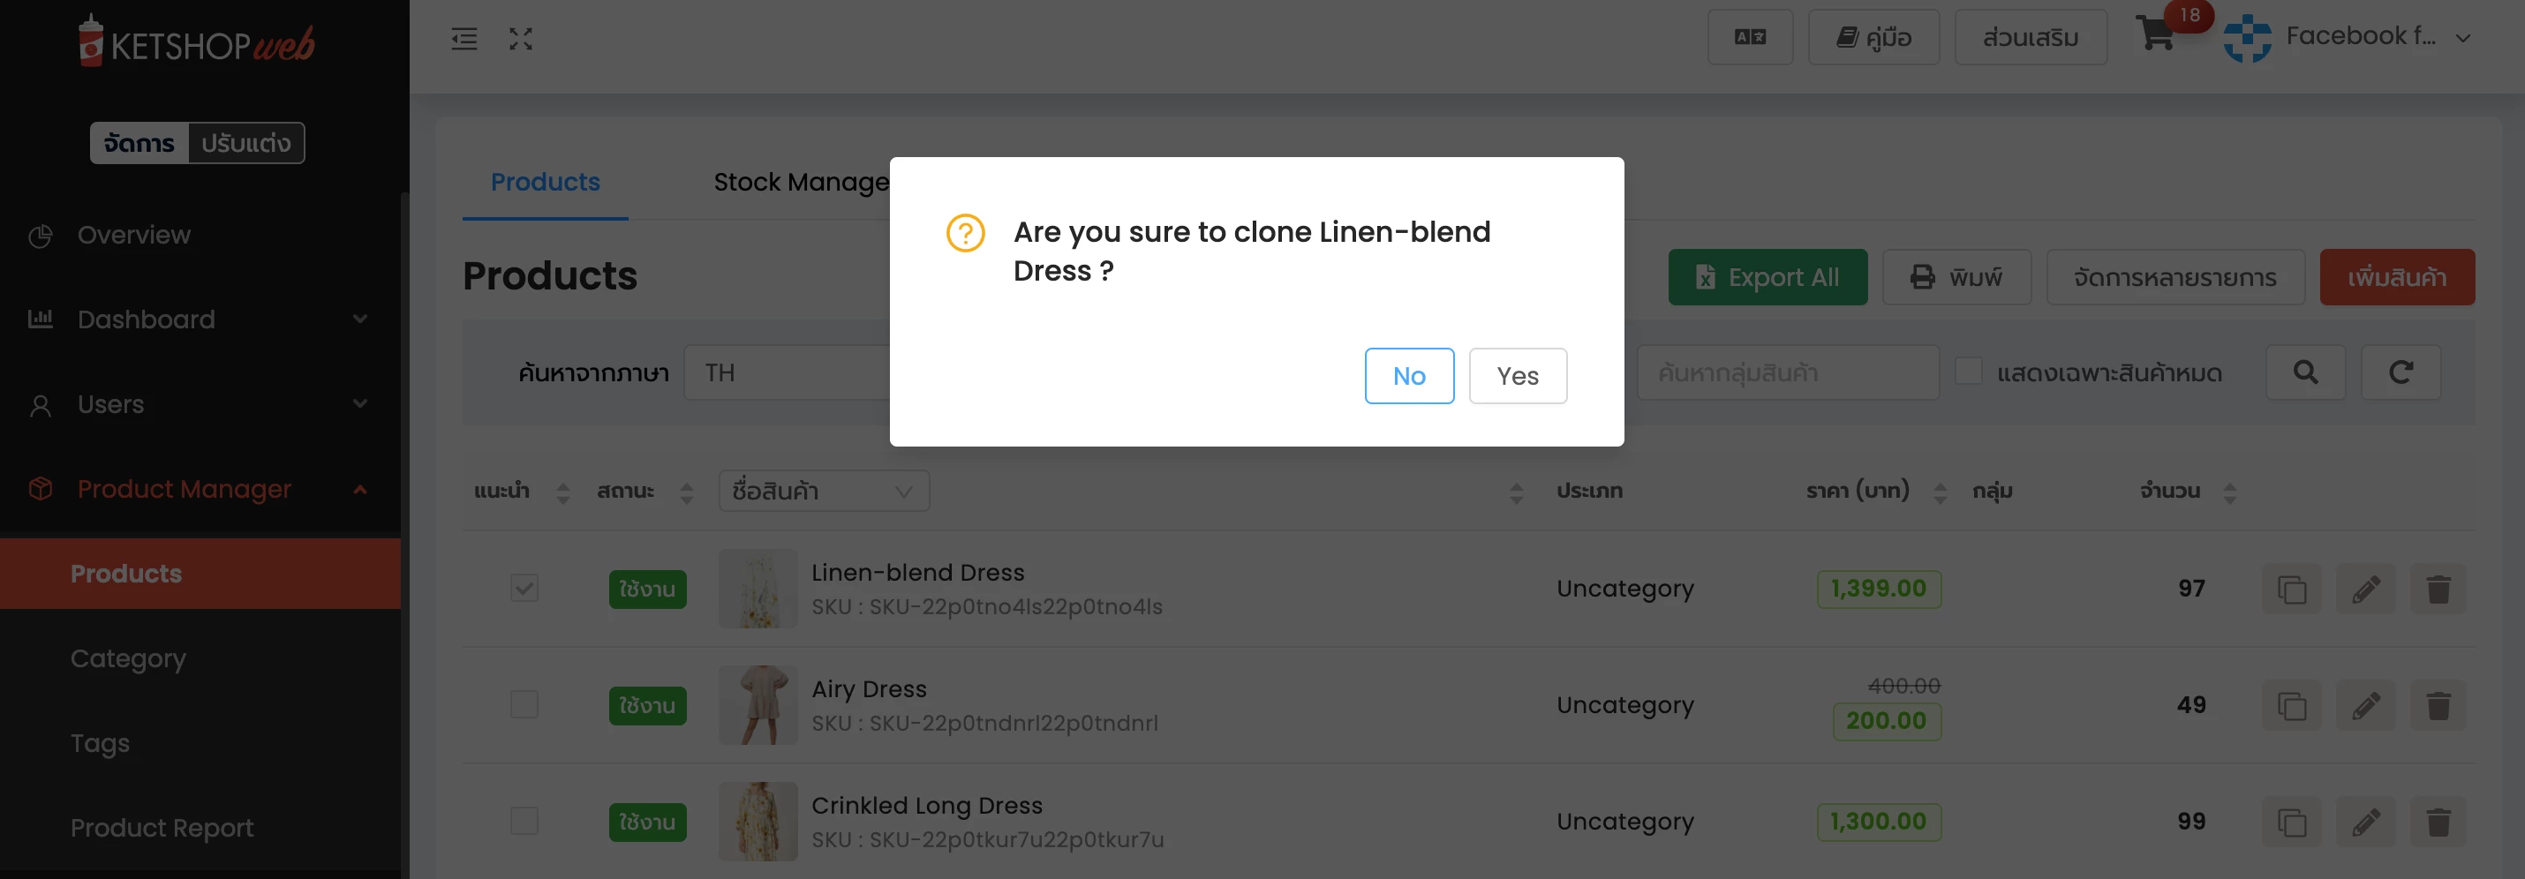
Task: Click the เพิ่มสินค้า add product button
Action: click(2397, 277)
